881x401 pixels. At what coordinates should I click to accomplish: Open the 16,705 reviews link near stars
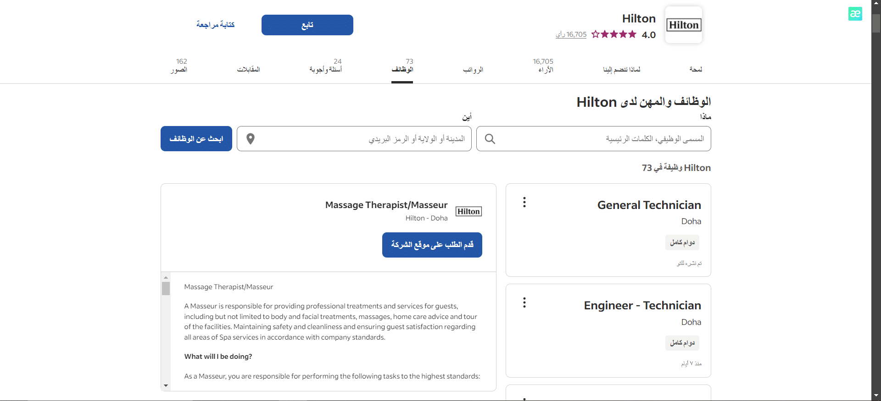(x=571, y=34)
